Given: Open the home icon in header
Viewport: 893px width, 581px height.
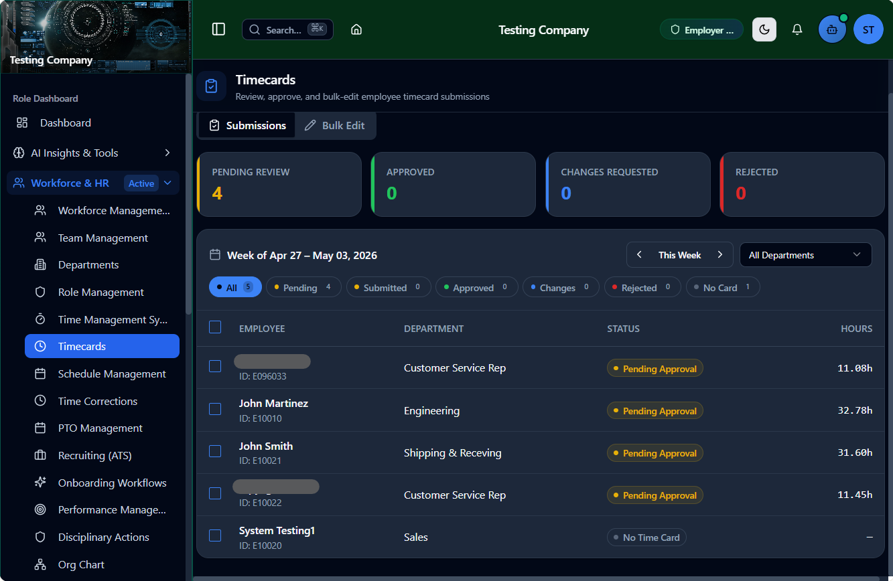Looking at the screenshot, I should 356,29.
